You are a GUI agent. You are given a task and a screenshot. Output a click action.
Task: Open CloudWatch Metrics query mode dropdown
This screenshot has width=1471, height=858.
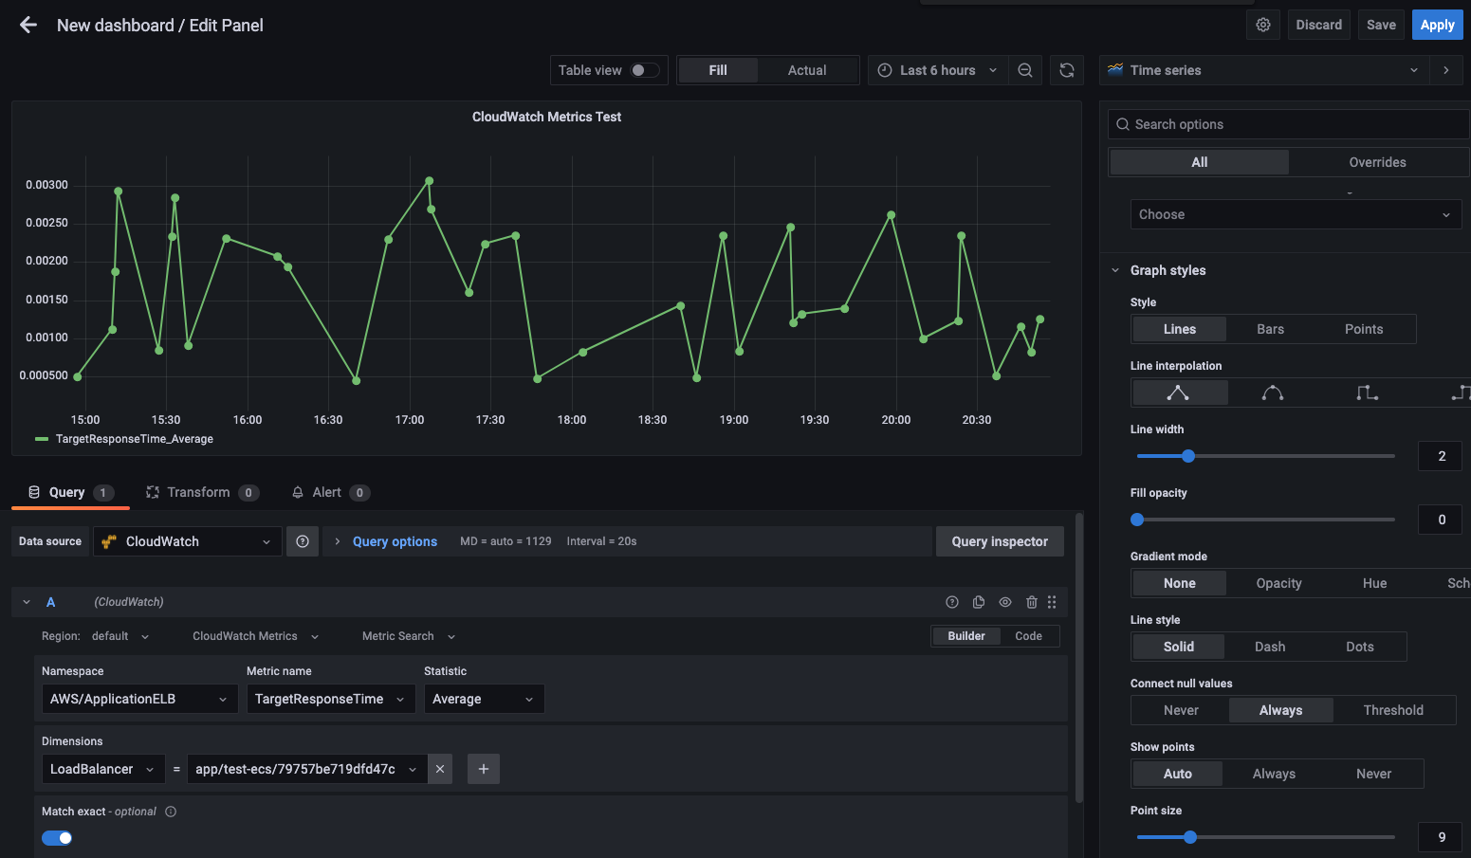255,636
